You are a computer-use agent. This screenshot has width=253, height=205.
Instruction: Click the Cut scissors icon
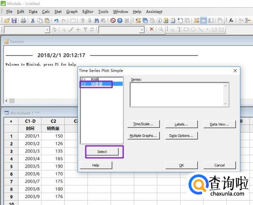pyautogui.click(x=33, y=21)
